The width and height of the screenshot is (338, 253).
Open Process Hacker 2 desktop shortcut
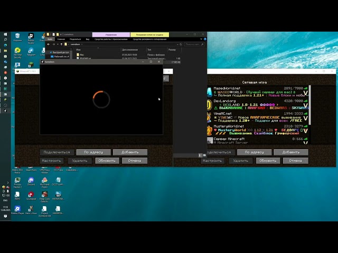[x=17, y=183]
